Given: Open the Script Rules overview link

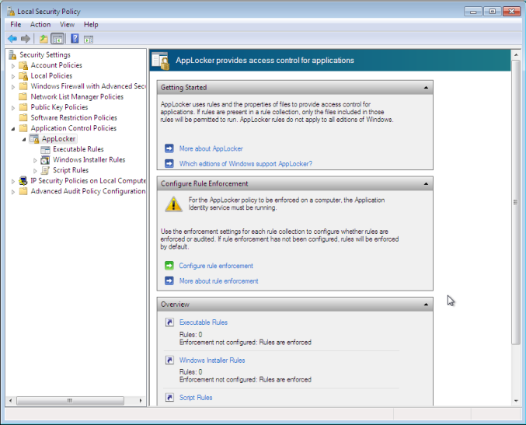Looking at the screenshot, I should coord(196,398).
